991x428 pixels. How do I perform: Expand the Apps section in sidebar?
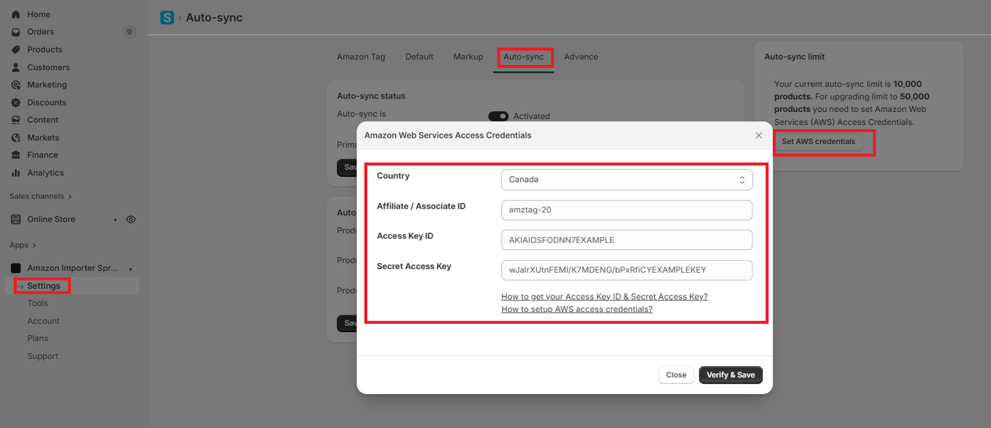[x=23, y=245]
